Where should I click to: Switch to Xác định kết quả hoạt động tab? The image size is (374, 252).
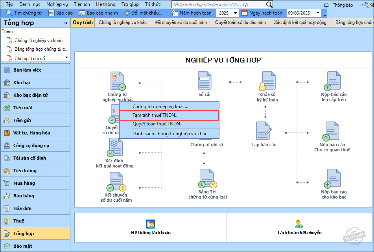[300, 22]
